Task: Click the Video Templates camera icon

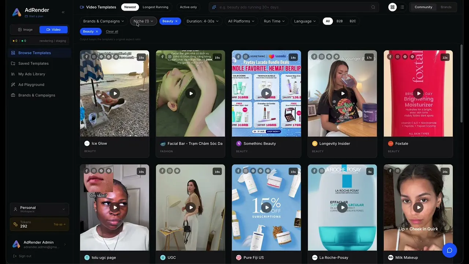Action: pyautogui.click(x=82, y=7)
